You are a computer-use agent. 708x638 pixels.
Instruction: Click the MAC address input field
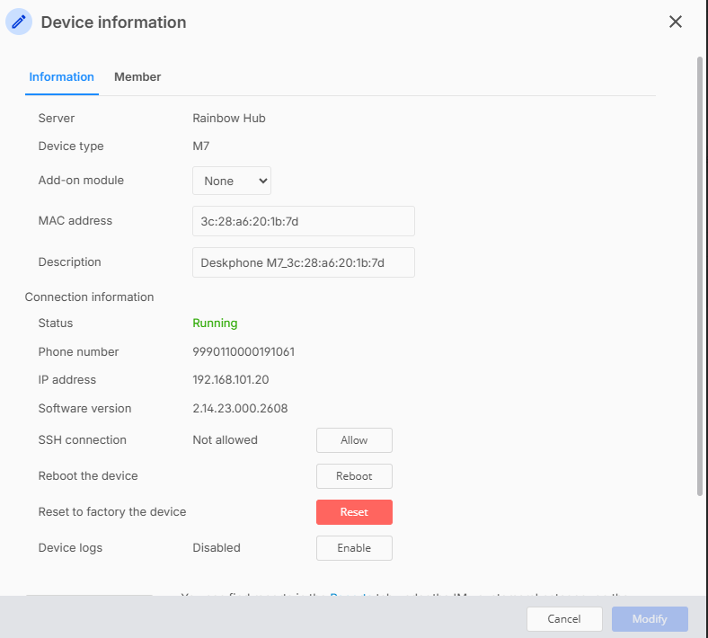pos(304,221)
